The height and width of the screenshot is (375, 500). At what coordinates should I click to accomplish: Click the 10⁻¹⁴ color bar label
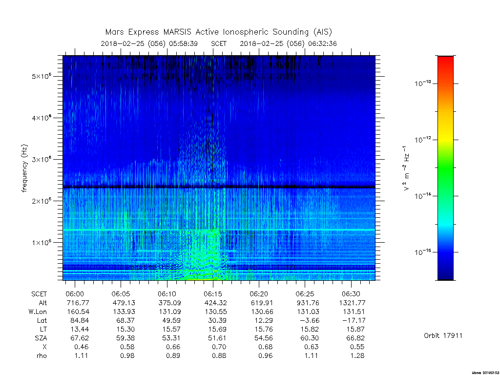click(x=422, y=195)
